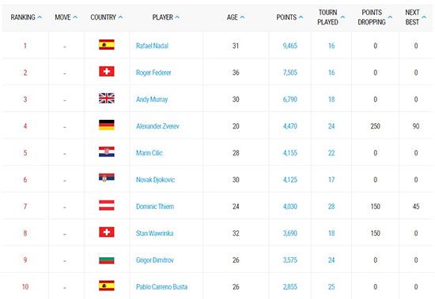The height and width of the screenshot is (299, 435).
Task: Open Andy Murray's player profile link
Action: (152, 99)
